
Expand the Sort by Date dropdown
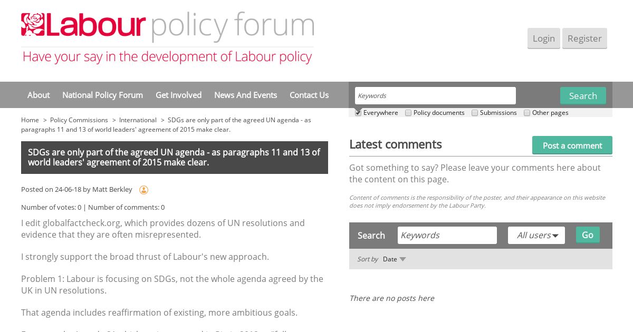tap(395, 259)
